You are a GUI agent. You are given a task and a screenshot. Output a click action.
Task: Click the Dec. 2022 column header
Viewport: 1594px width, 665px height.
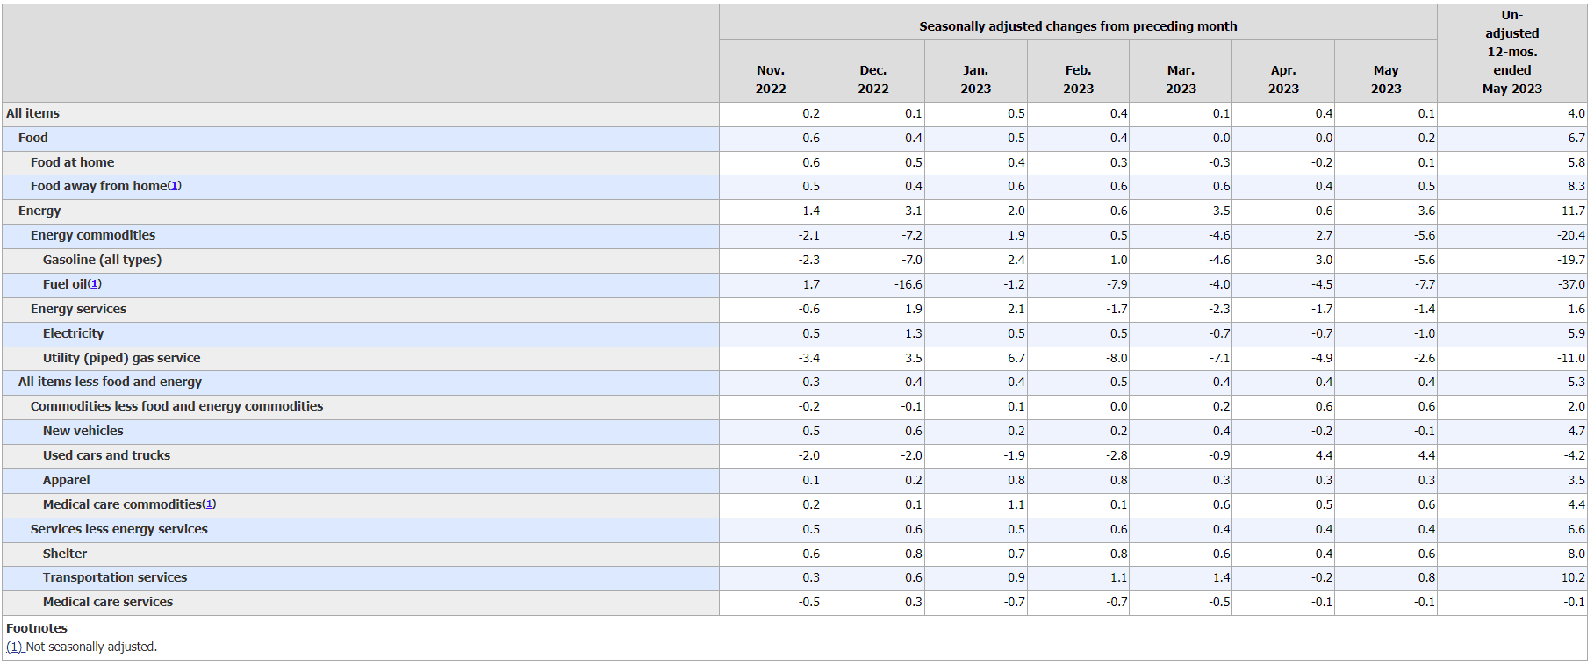tap(872, 79)
